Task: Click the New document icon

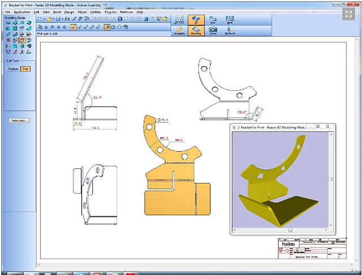Action: point(40,19)
